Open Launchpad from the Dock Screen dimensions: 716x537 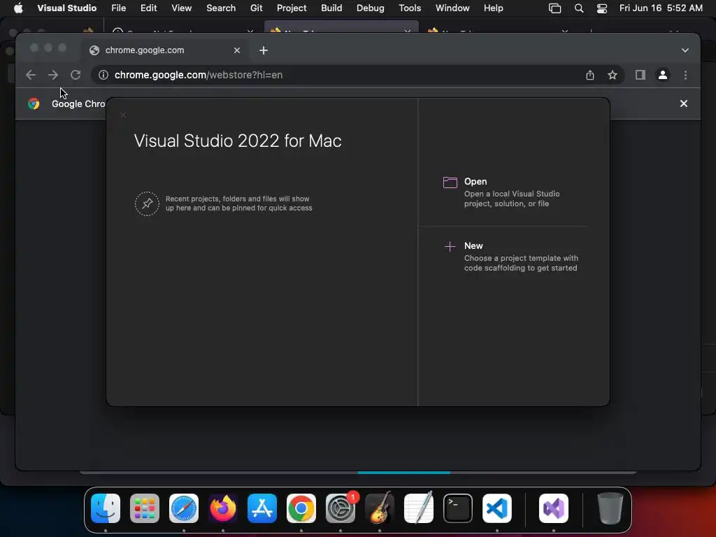(145, 508)
